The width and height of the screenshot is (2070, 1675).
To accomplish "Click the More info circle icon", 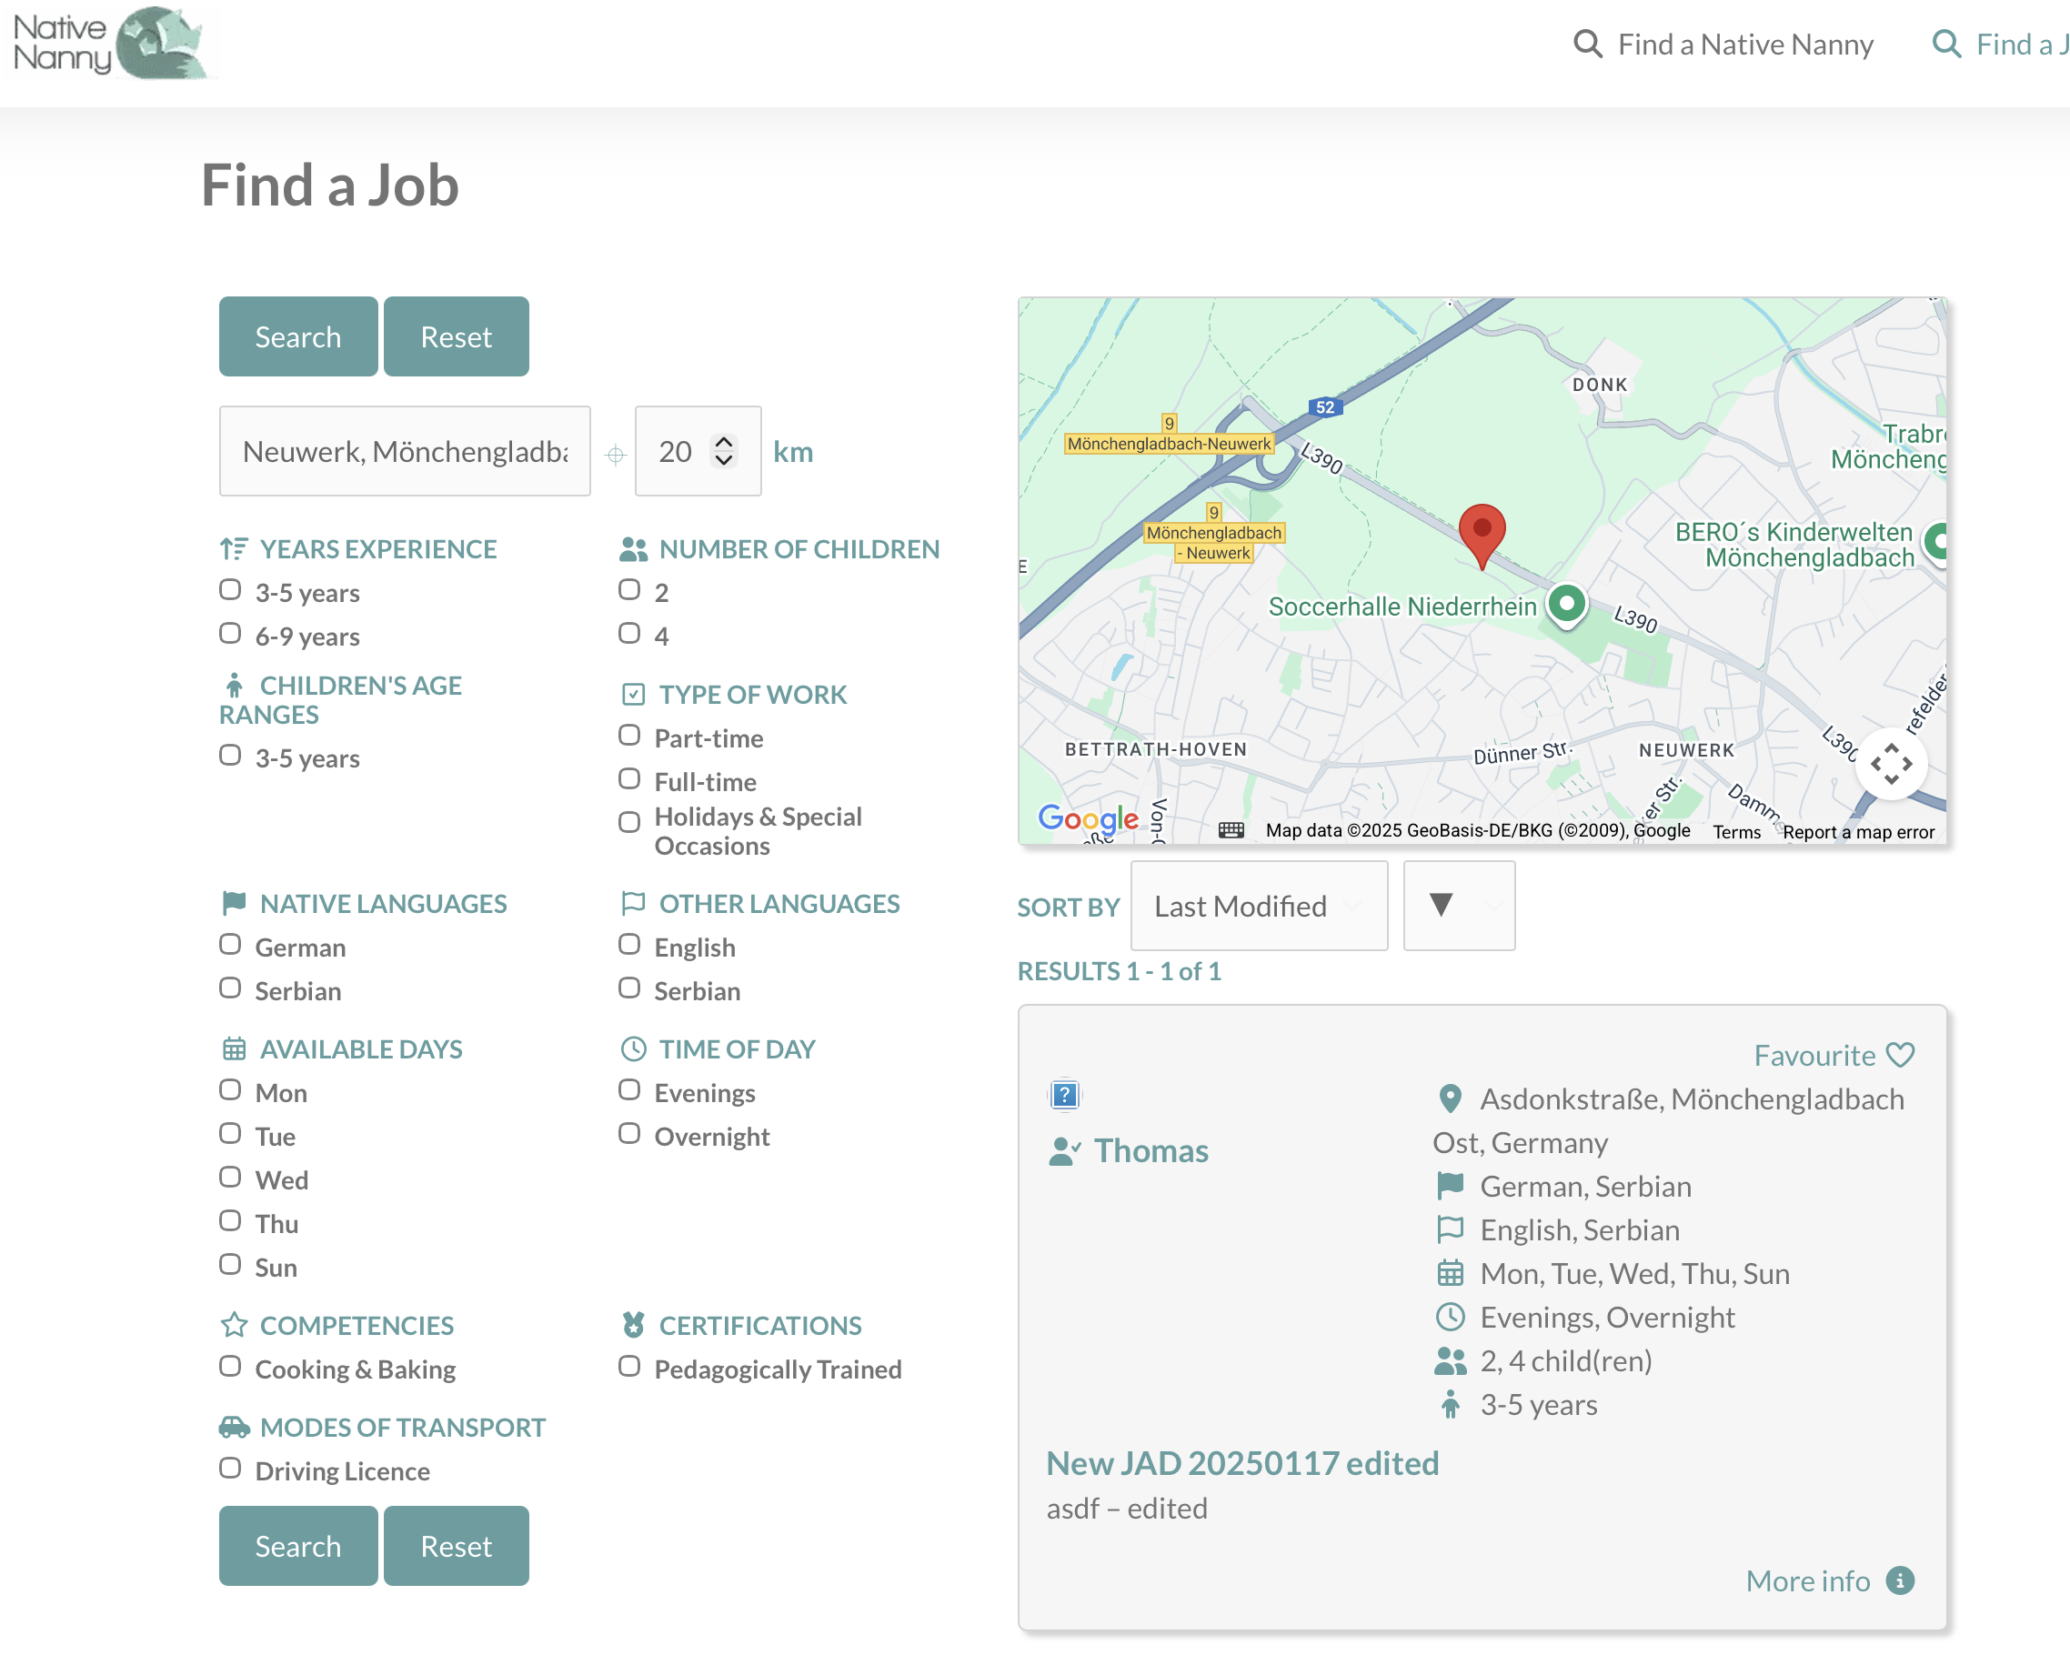I will [1899, 1580].
